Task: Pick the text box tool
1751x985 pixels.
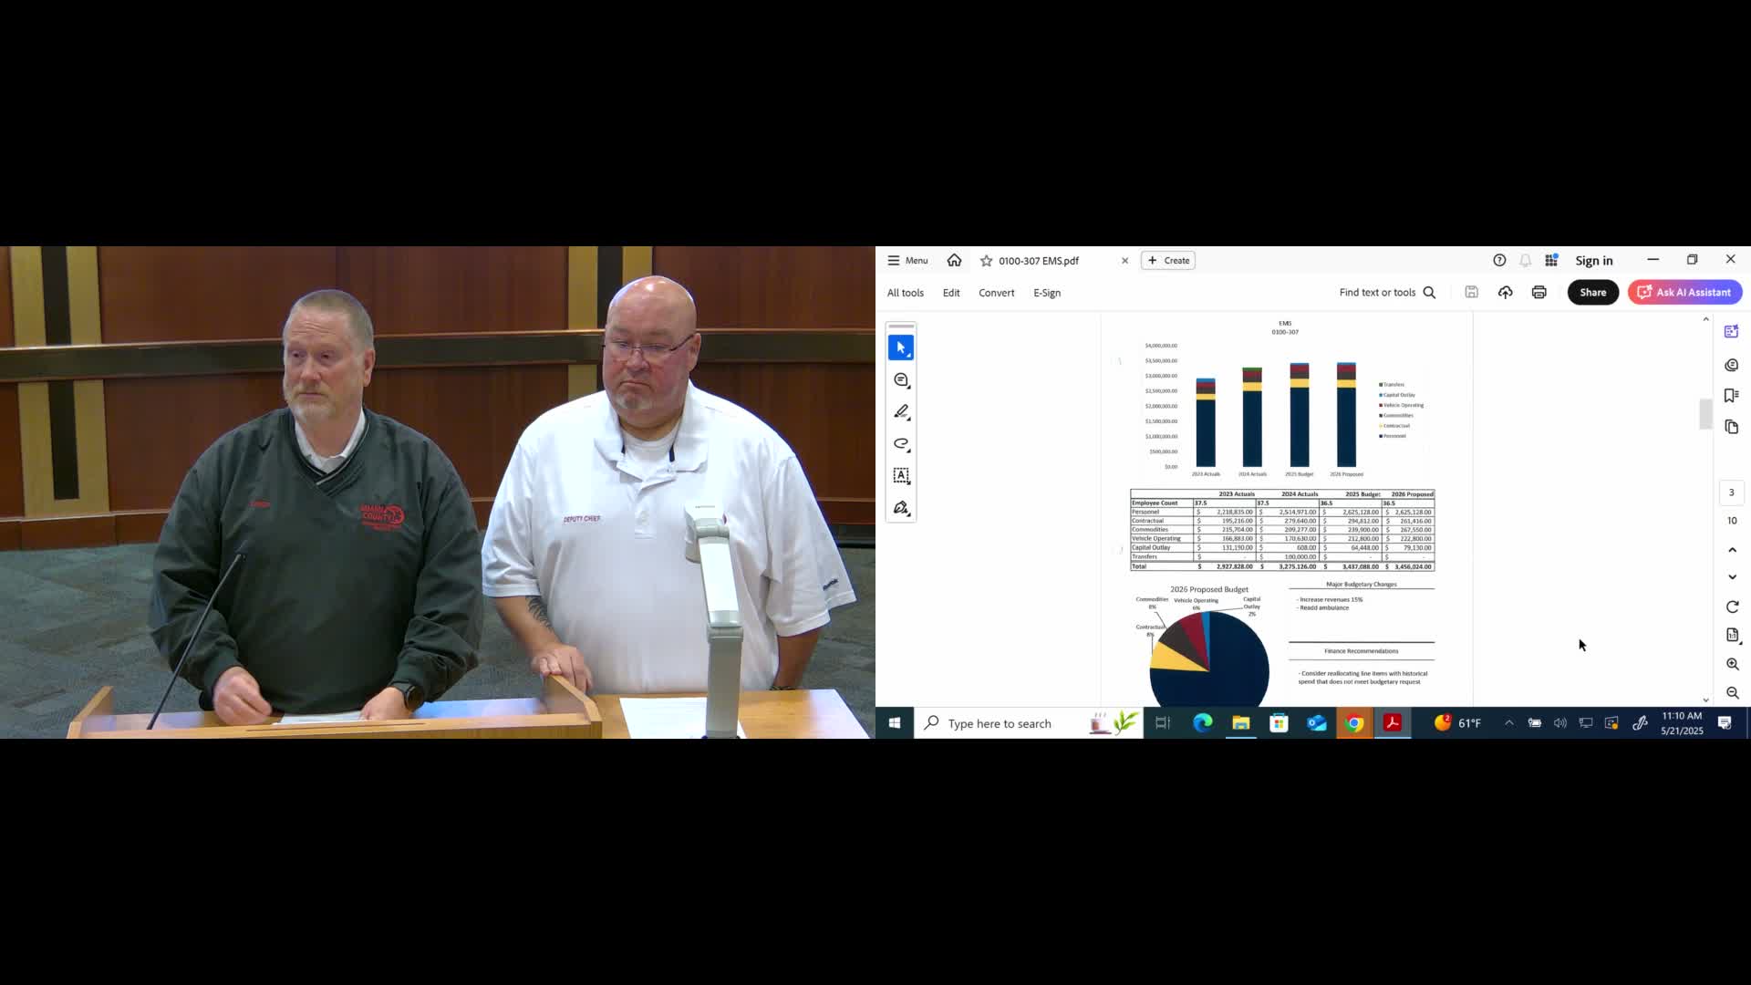Action: 901,476
